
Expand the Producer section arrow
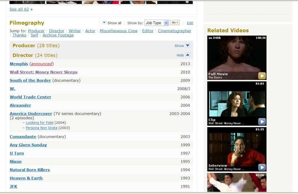click(188, 46)
